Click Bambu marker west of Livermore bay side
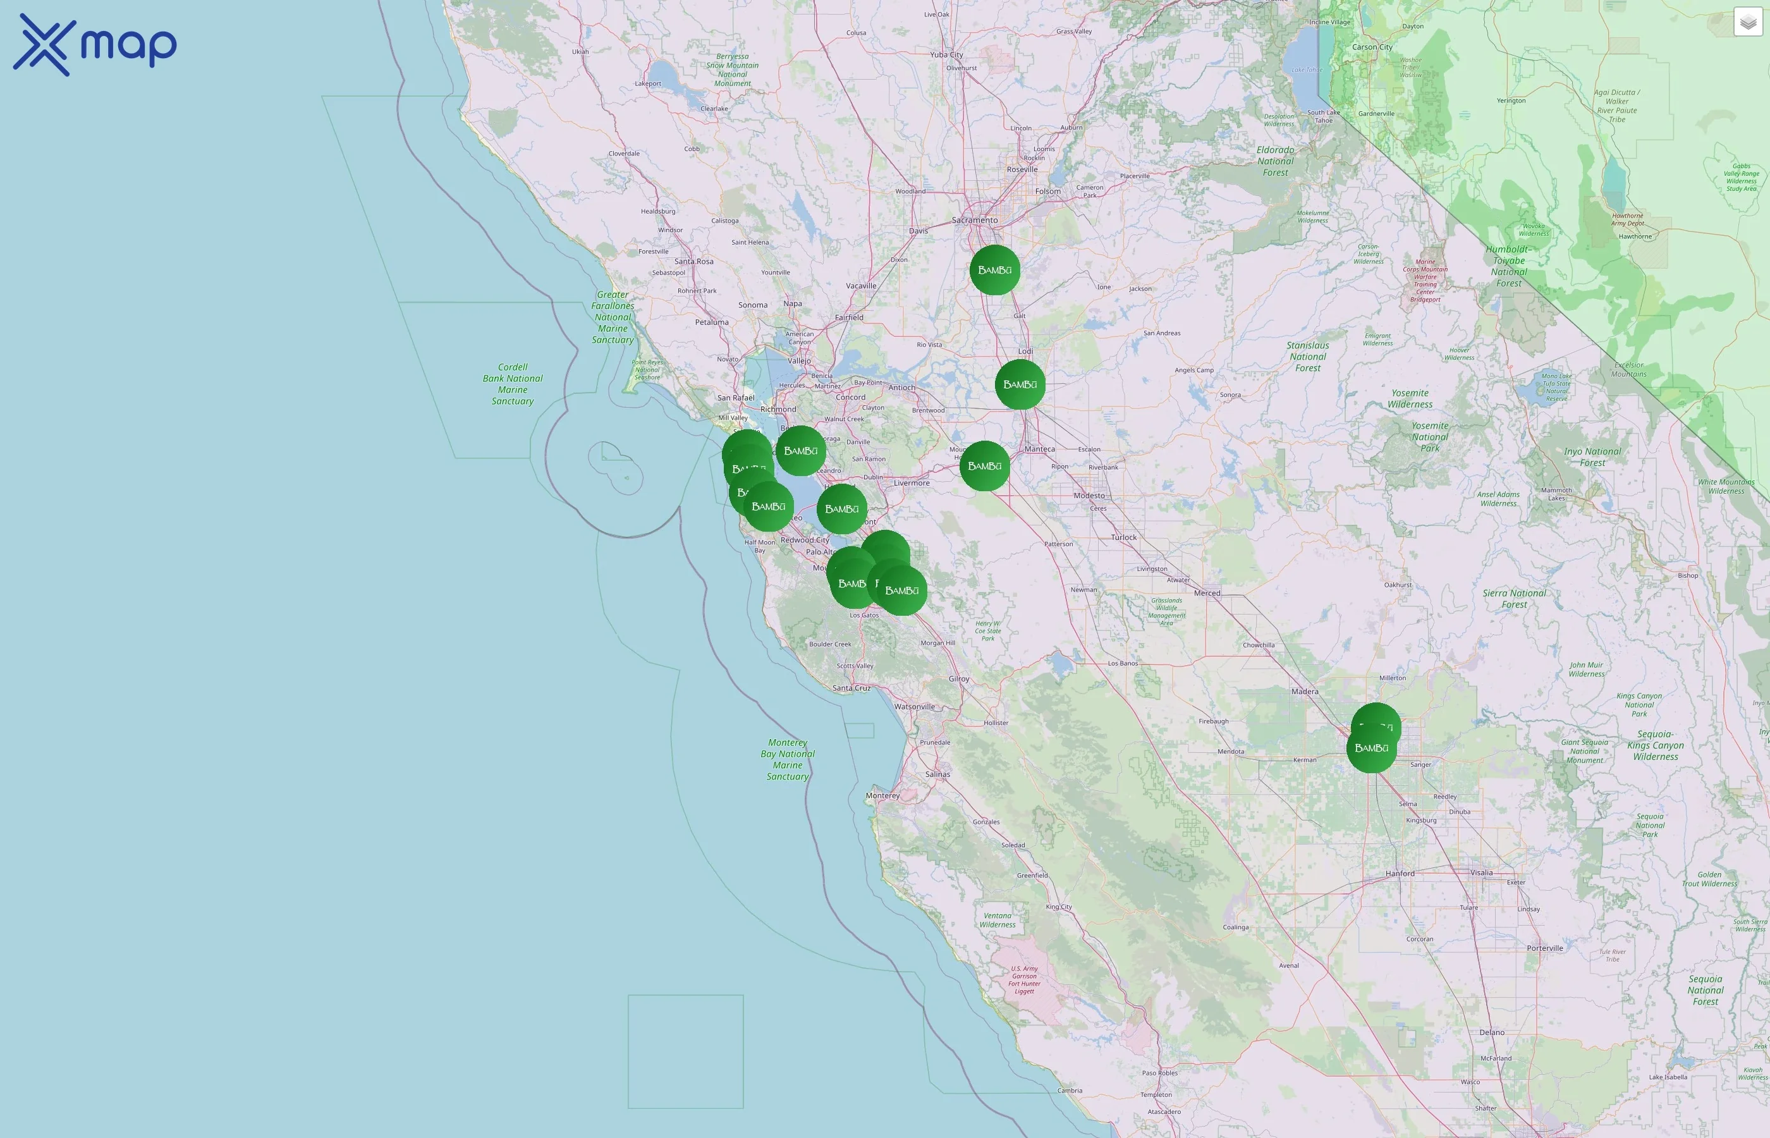The image size is (1770, 1138). point(841,509)
